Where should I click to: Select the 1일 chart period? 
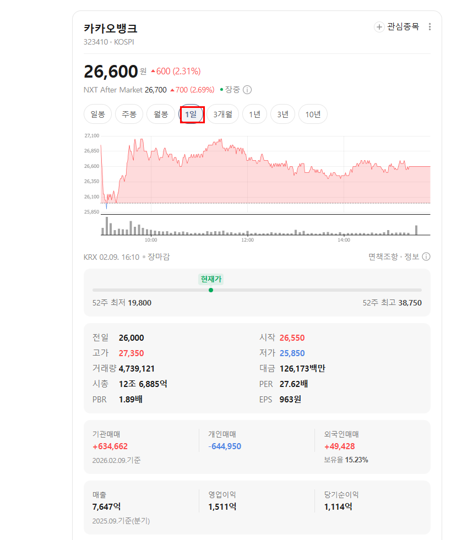click(x=191, y=114)
